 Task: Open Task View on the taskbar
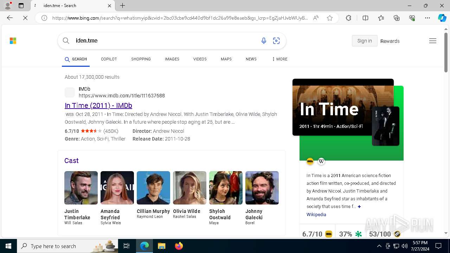click(127, 246)
